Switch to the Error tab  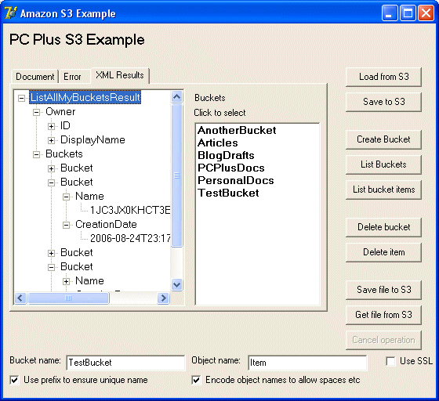click(x=72, y=77)
